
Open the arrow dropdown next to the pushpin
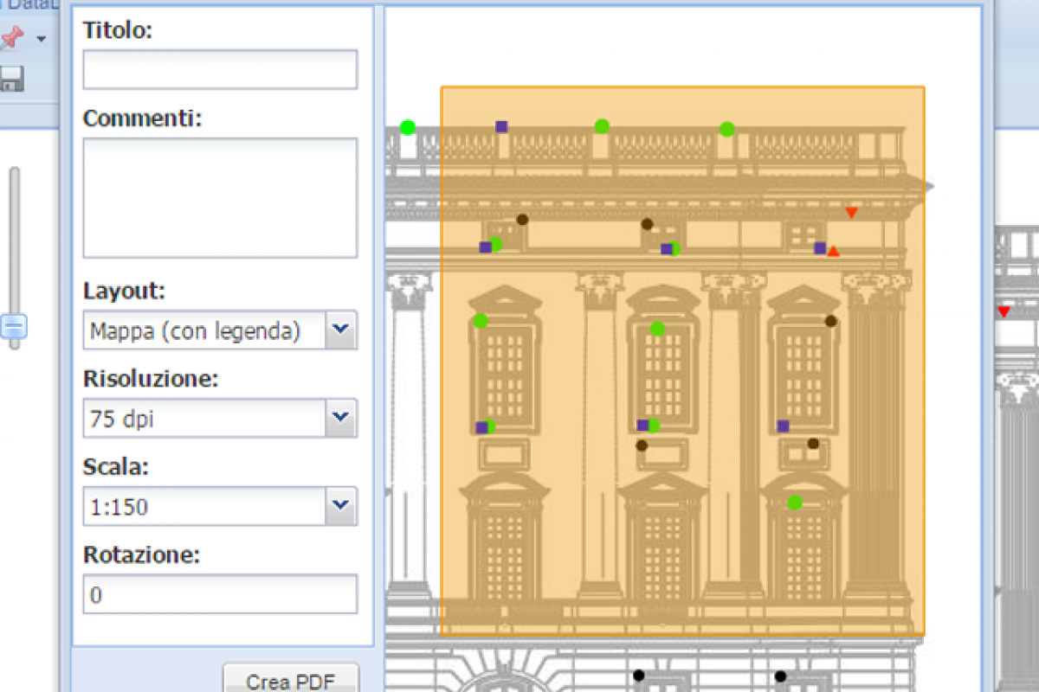[41, 39]
